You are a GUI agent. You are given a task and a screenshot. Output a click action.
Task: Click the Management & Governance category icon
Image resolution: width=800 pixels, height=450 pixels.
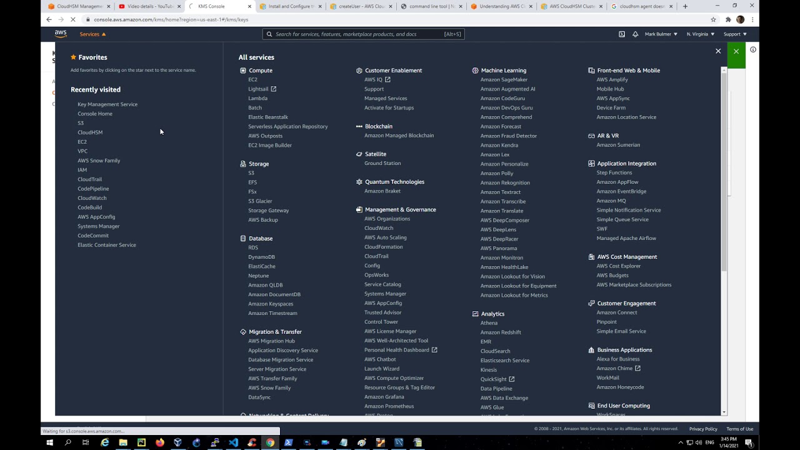359,210
